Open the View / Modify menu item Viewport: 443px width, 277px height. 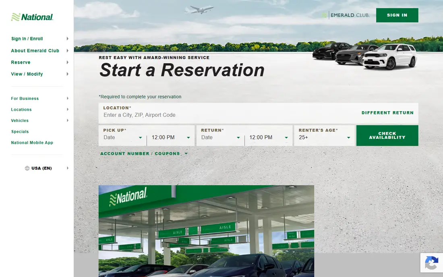click(x=27, y=74)
